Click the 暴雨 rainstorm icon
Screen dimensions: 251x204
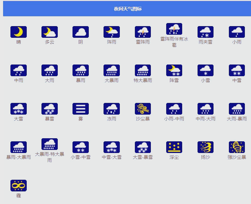[x=81, y=70]
